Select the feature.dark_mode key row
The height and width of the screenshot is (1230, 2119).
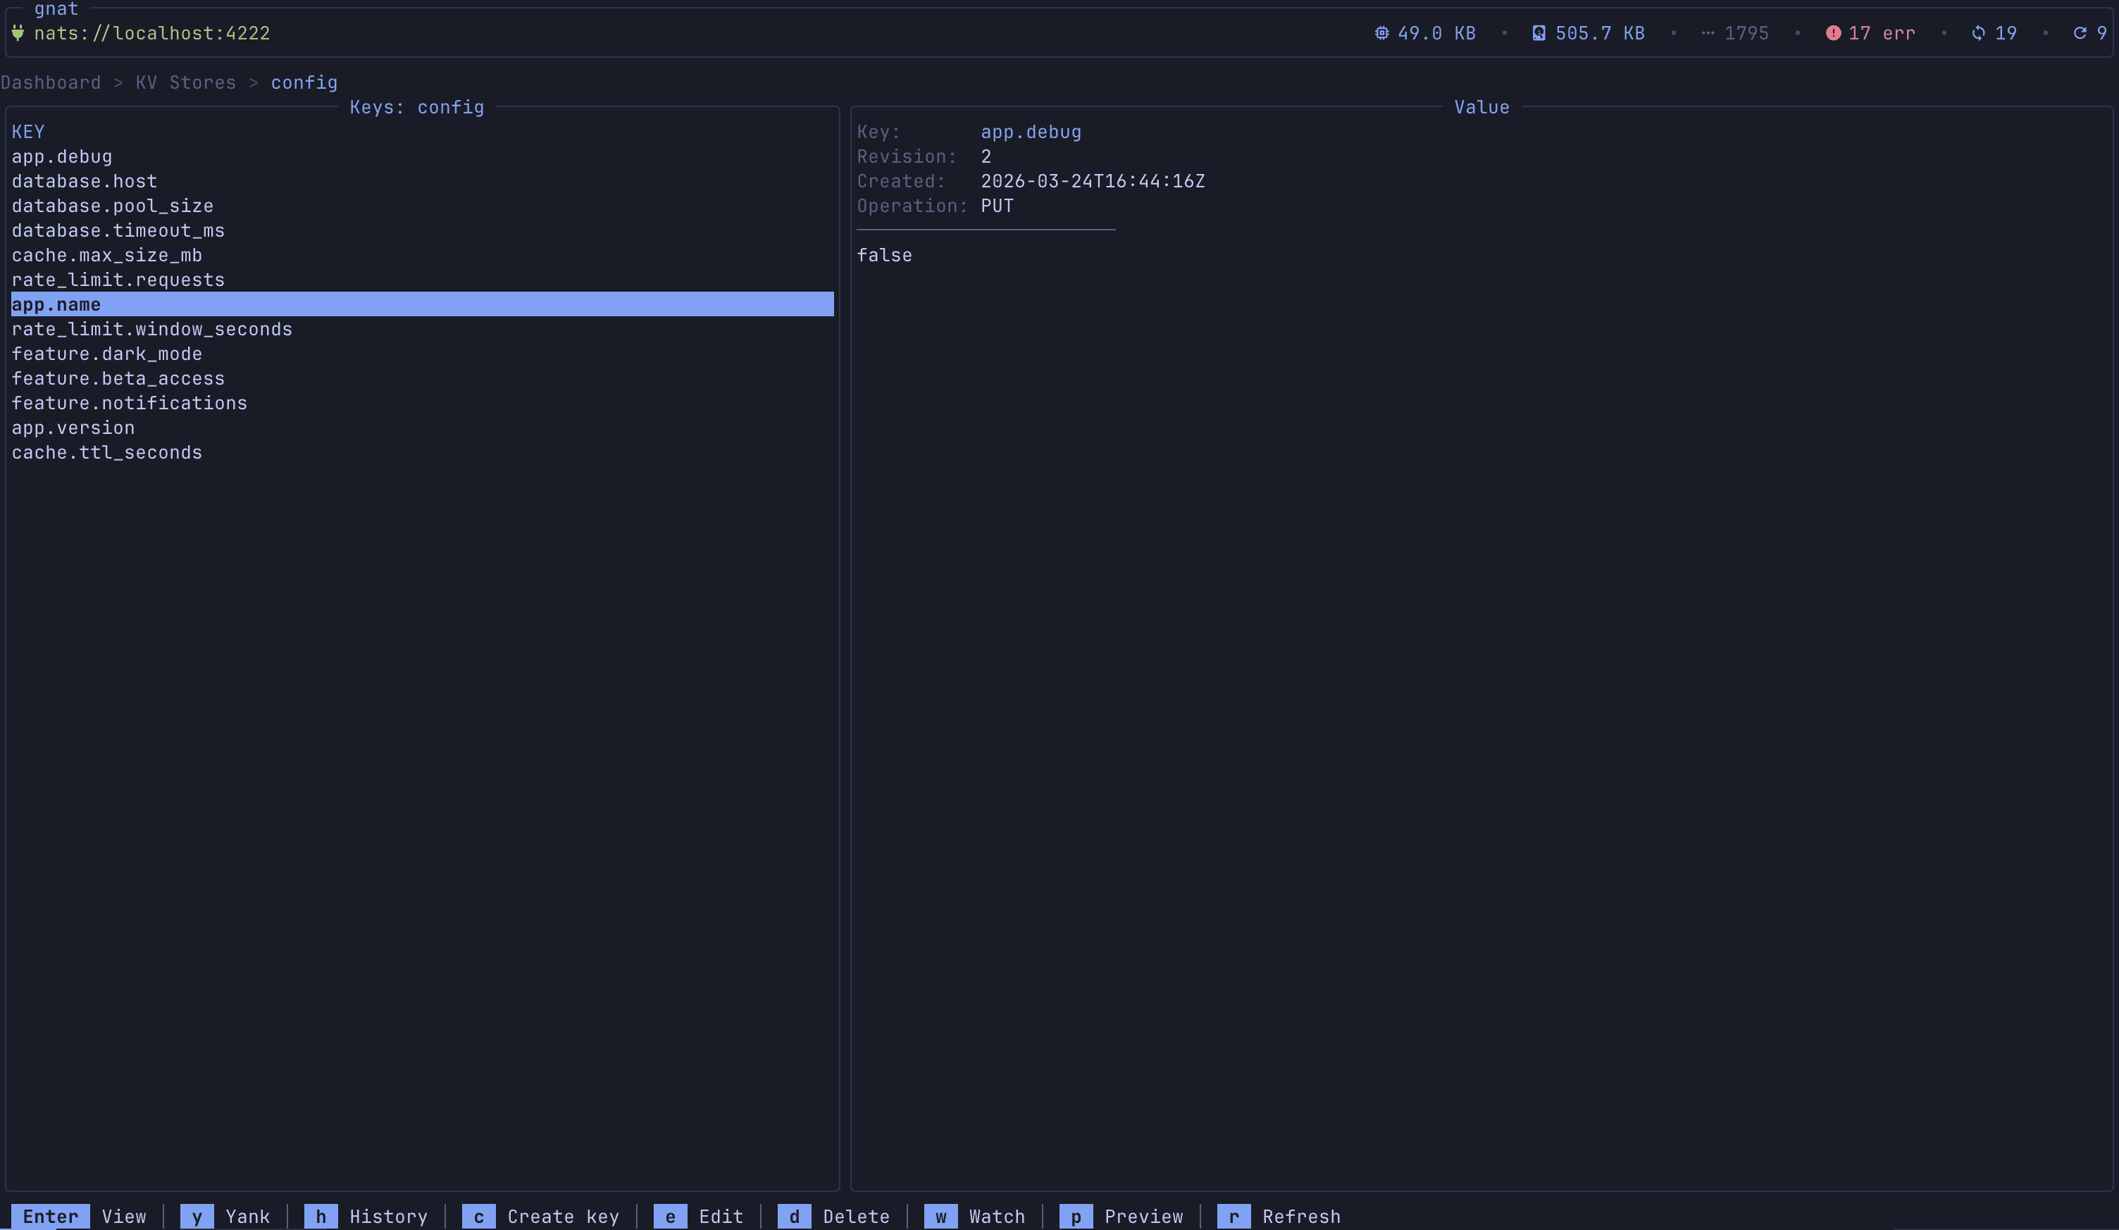click(x=107, y=354)
